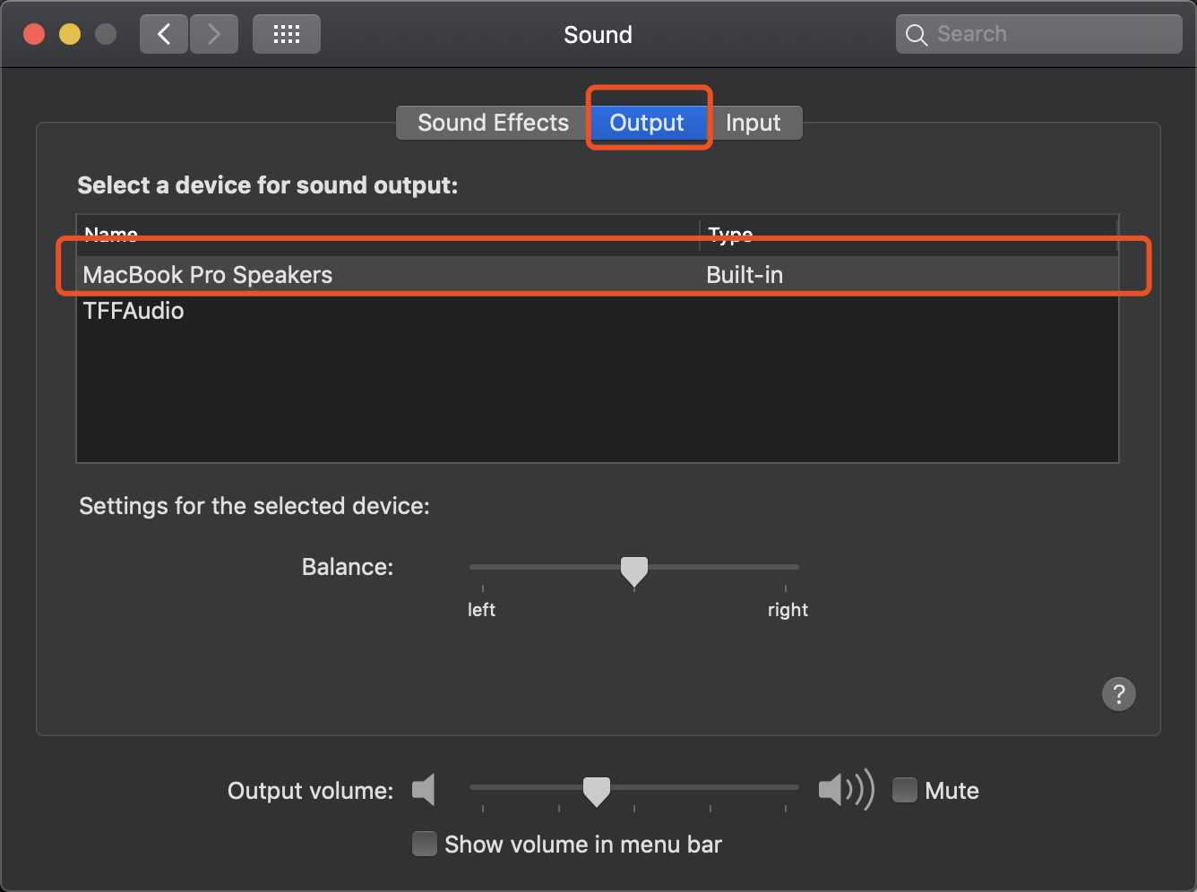Show all preferences via grid icon
The height and width of the screenshot is (892, 1197).
click(x=287, y=35)
